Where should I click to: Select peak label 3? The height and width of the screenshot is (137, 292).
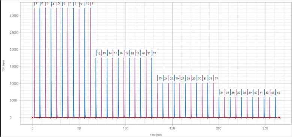click(x=48, y=3)
